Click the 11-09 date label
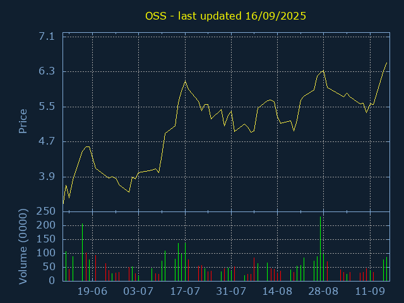Viewport: 404px width, 303px height. point(370,292)
